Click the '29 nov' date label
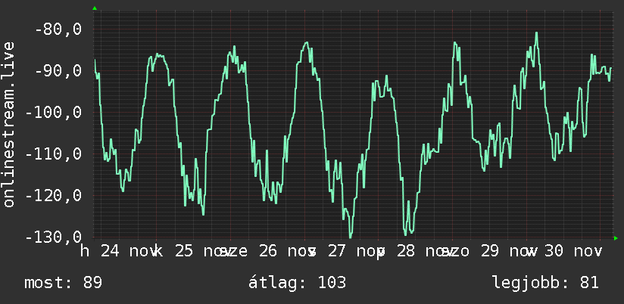 pos(507,251)
